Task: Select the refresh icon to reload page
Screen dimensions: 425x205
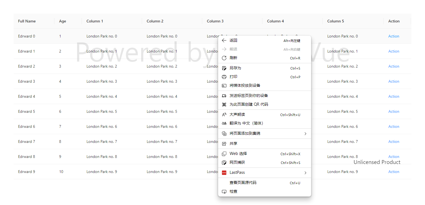Action: click(224, 58)
